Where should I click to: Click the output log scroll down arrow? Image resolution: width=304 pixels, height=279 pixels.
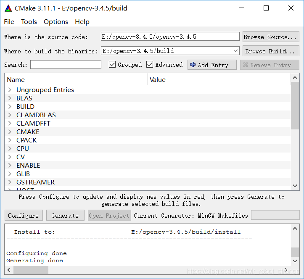click(x=295, y=261)
